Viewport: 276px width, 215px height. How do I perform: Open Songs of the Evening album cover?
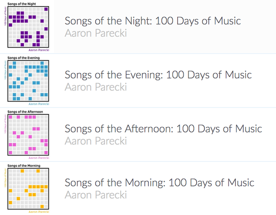27,81
